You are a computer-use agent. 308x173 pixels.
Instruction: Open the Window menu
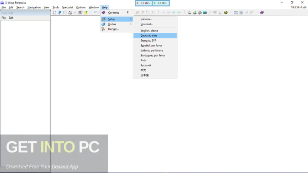tap(94, 8)
